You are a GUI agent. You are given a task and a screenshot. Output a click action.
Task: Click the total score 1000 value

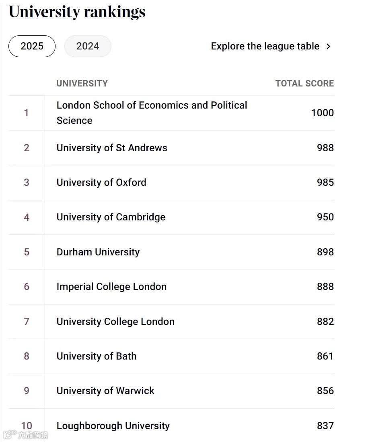323,113
